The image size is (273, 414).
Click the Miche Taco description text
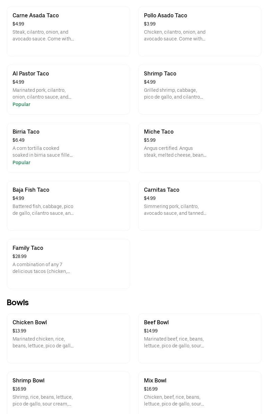(x=175, y=152)
